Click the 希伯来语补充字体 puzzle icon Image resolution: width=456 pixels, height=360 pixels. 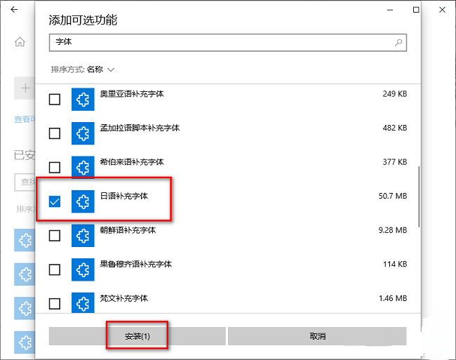click(x=83, y=168)
